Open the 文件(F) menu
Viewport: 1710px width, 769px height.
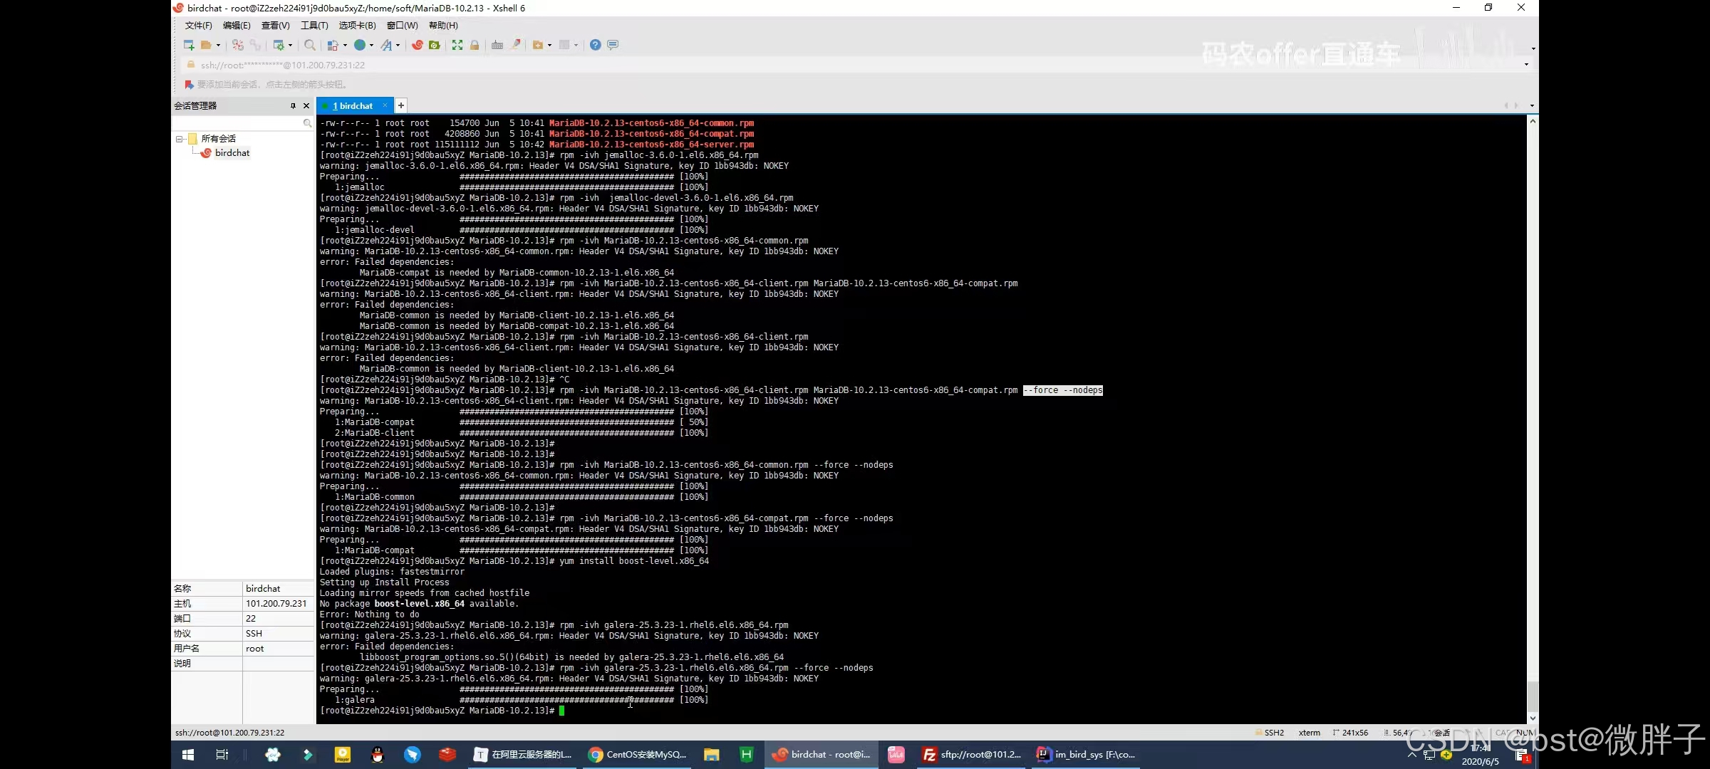[198, 25]
